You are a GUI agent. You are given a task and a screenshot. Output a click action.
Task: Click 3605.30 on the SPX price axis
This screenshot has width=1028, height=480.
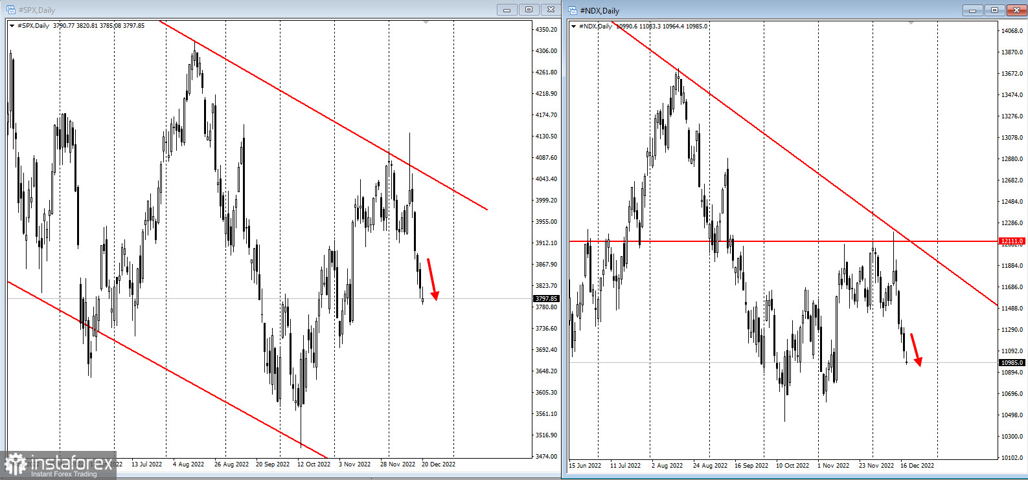[546, 393]
